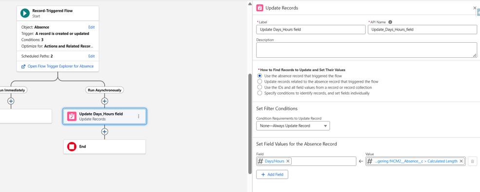Show API Name info tooltip

390,22
